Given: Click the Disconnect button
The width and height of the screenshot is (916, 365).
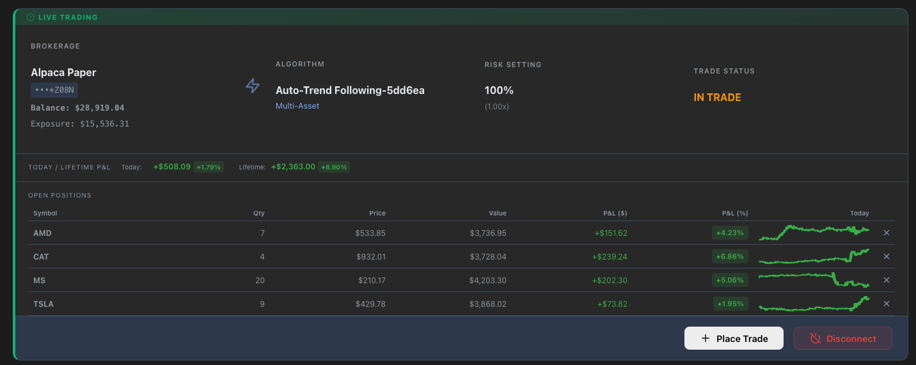Looking at the screenshot, I should tap(843, 338).
